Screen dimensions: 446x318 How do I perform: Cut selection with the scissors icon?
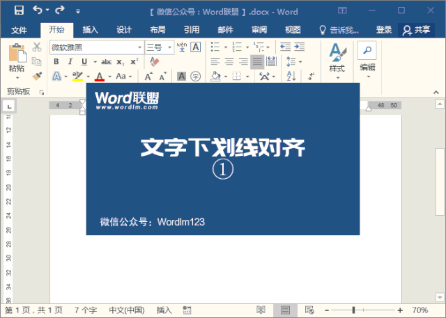point(37,47)
